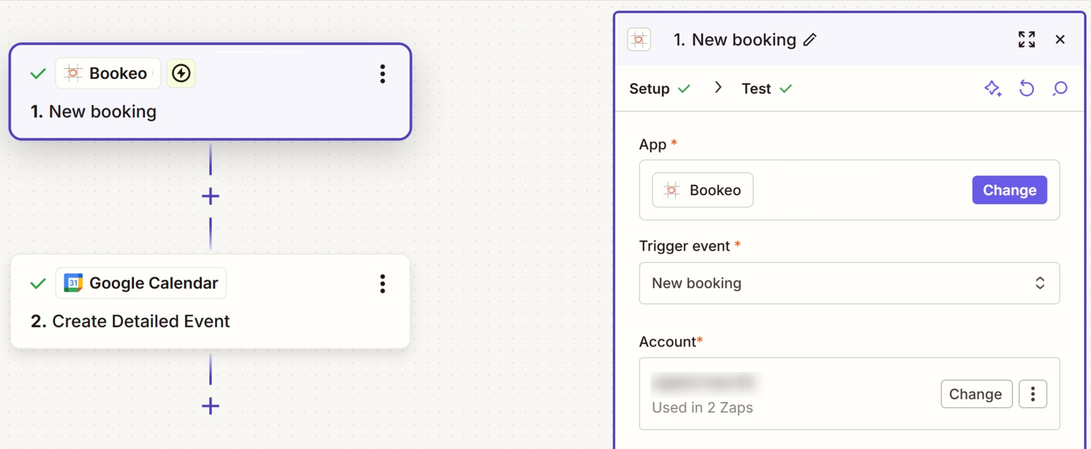Click the Google Calendar app badge
This screenshot has height=449, width=1091.
click(141, 283)
